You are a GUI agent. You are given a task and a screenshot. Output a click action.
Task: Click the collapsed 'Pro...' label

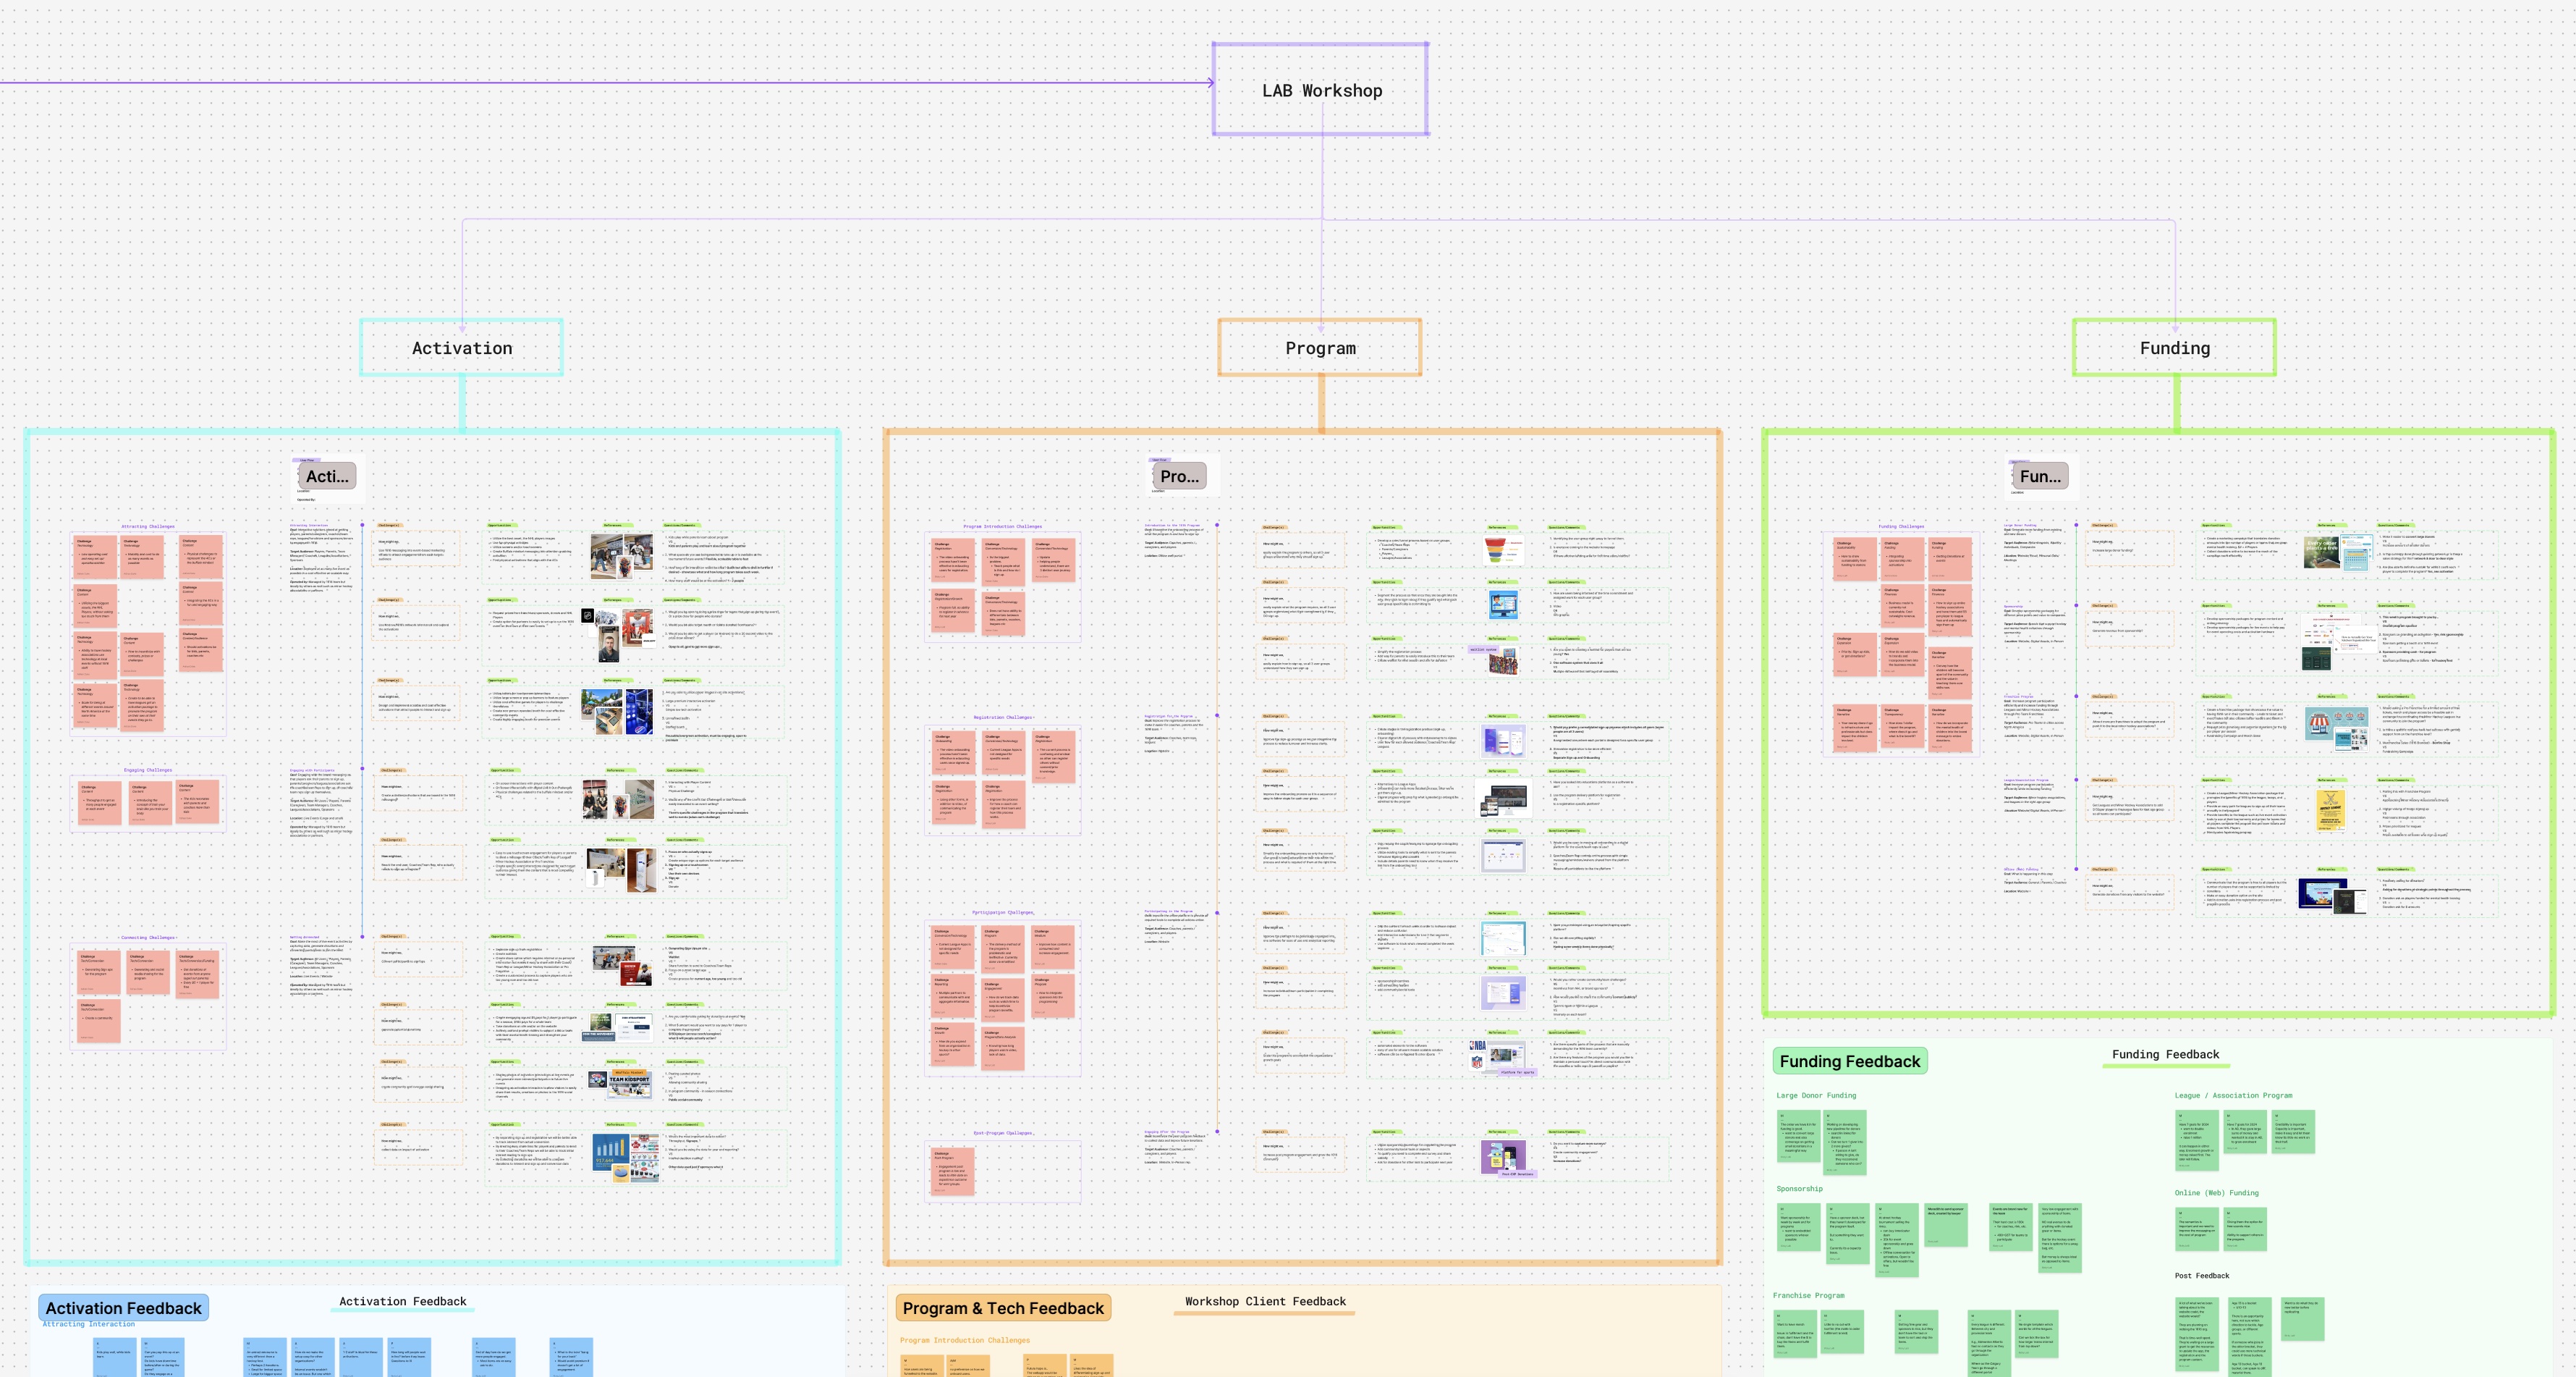(1179, 476)
